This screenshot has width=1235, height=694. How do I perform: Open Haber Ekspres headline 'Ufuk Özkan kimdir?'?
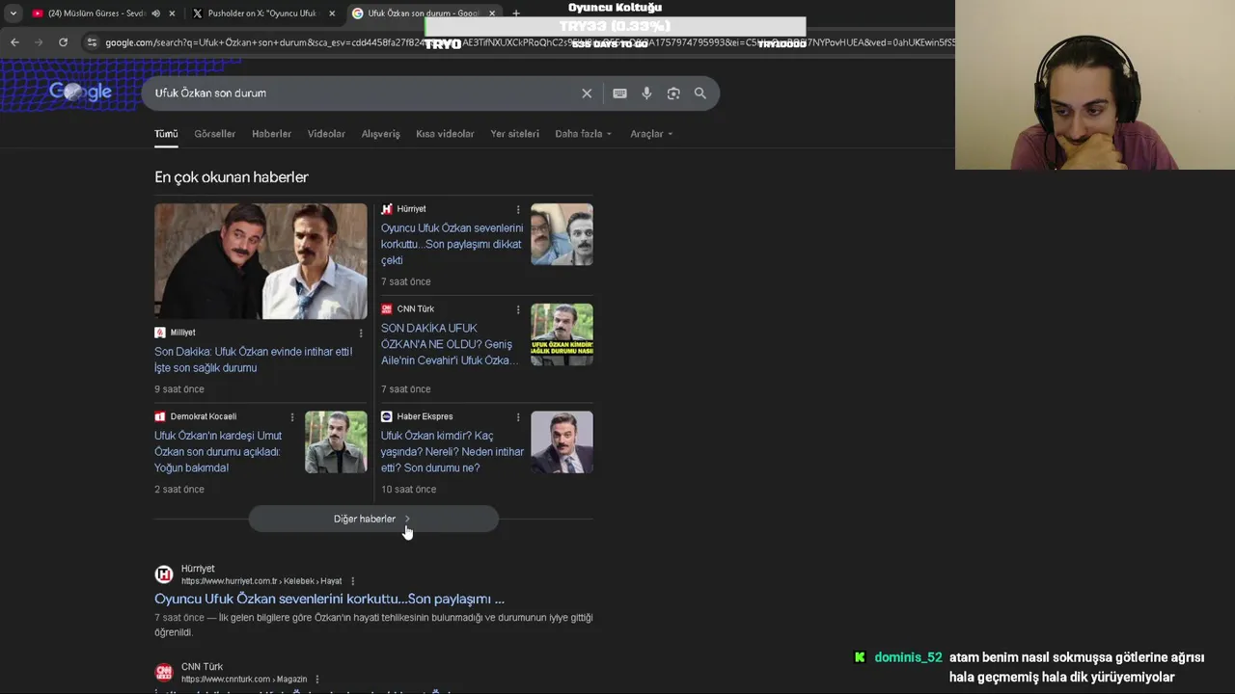453,452
